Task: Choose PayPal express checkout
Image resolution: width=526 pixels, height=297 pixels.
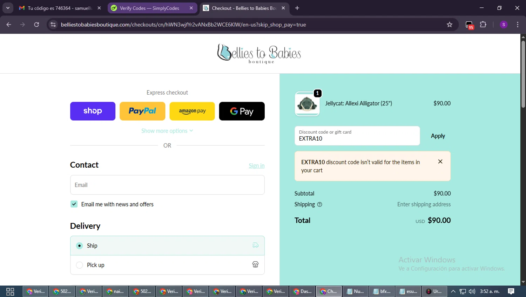Action: click(142, 111)
